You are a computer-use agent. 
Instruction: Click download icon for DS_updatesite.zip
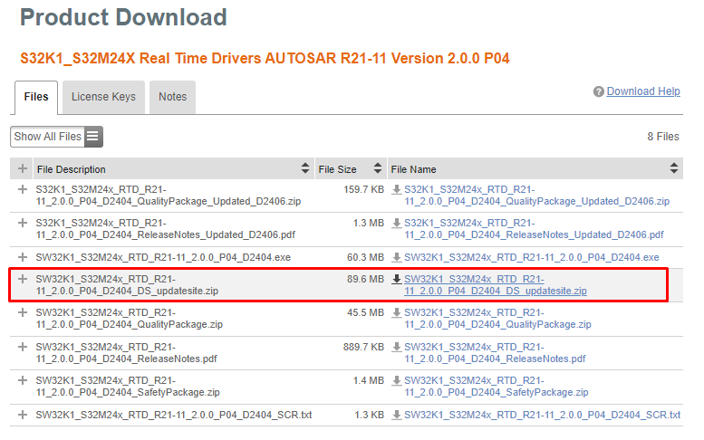(x=397, y=279)
